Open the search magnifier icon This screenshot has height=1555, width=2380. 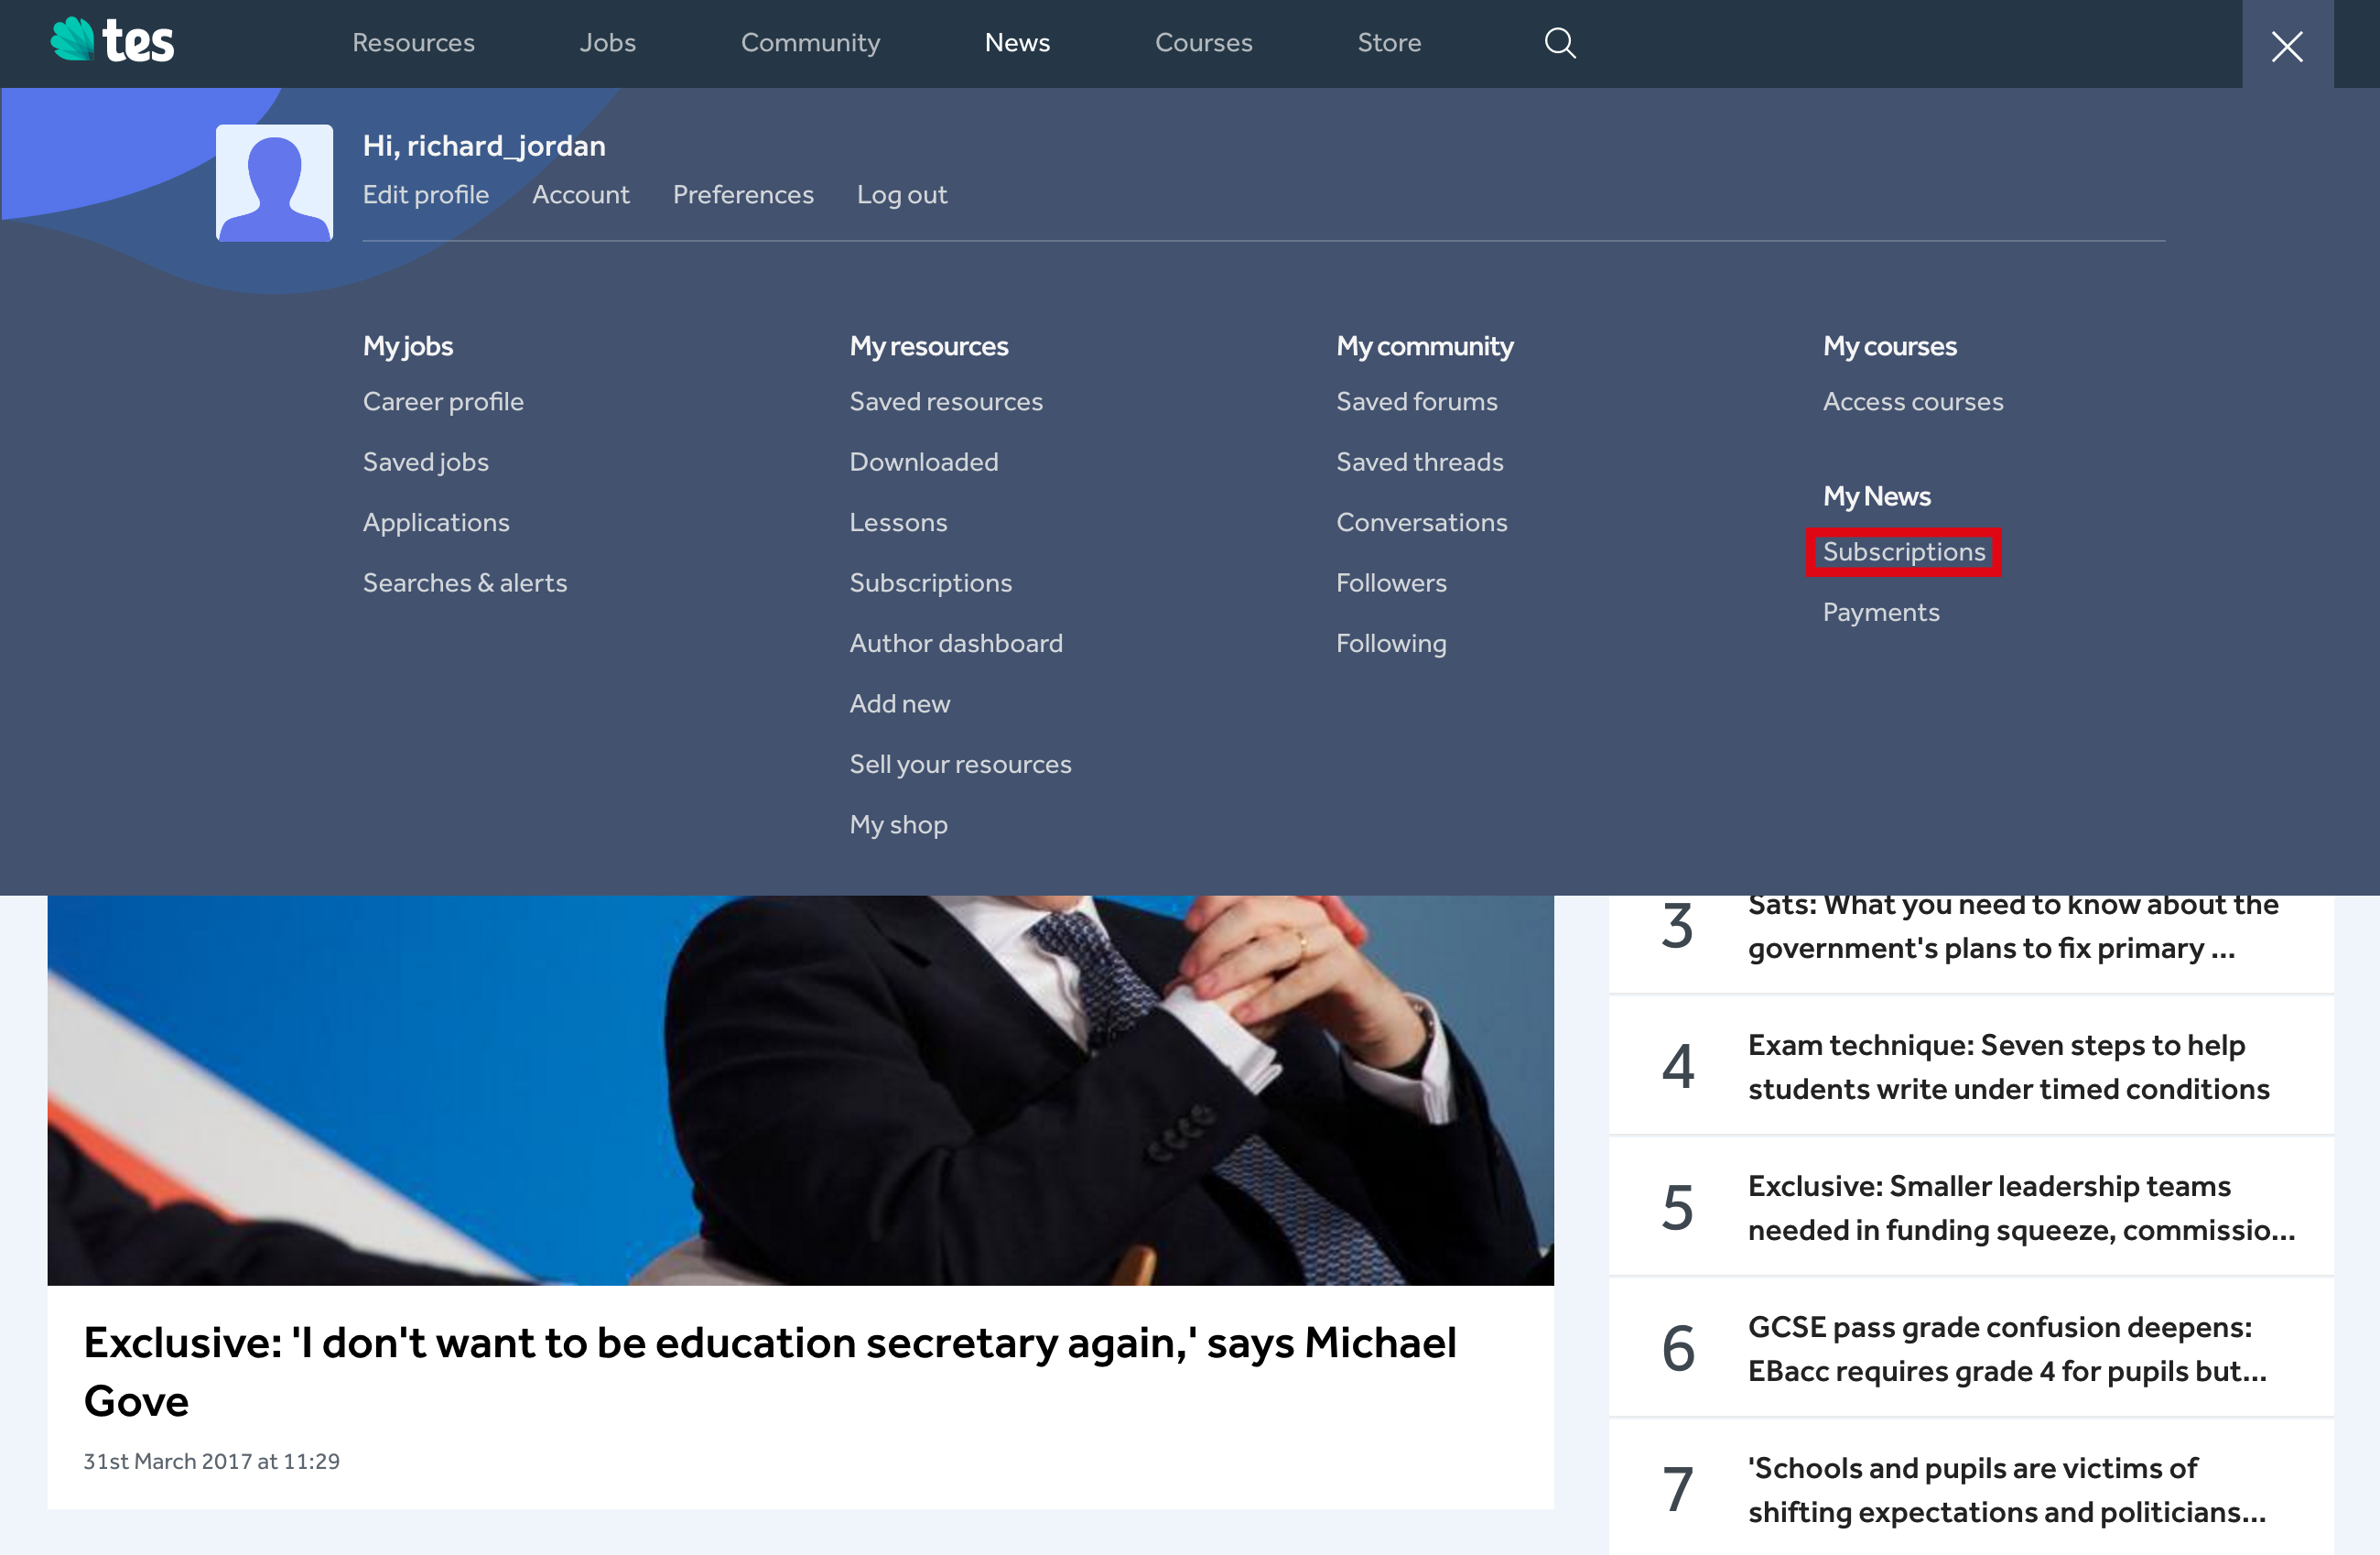1559,43
